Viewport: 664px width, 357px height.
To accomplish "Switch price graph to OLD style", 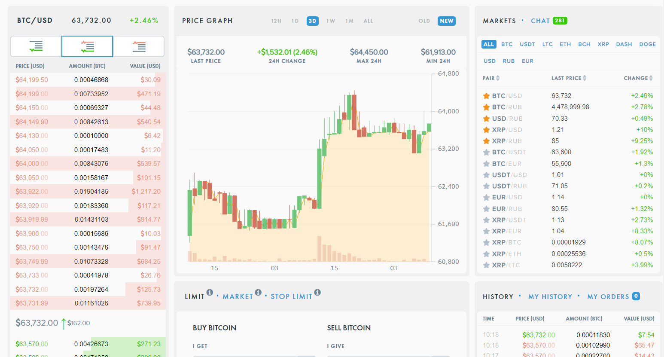I will 424,21.
